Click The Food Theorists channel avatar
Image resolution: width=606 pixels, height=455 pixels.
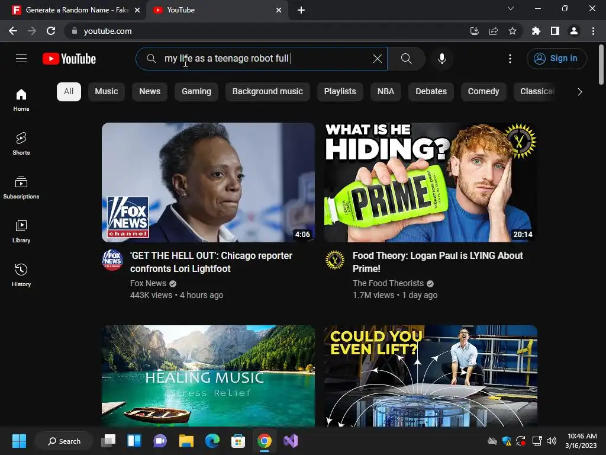click(x=335, y=259)
